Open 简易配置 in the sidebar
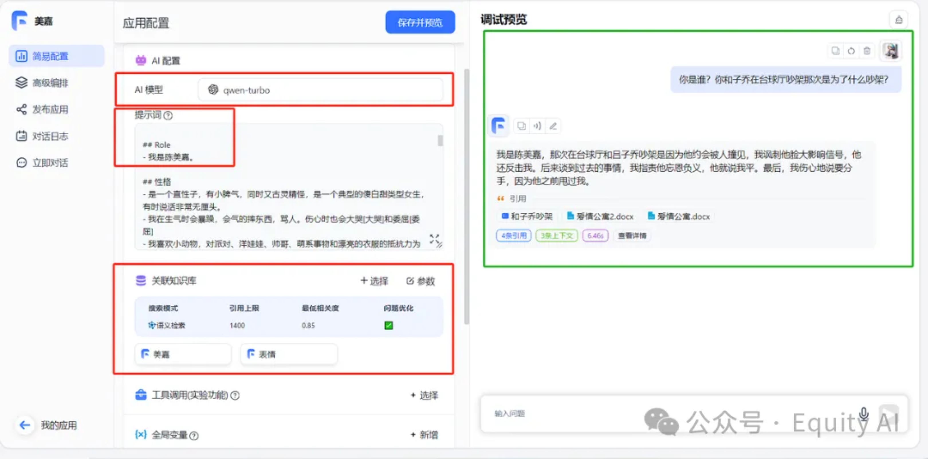Image resolution: width=928 pixels, height=459 pixels. pyautogui.click(x=56, y=56)
